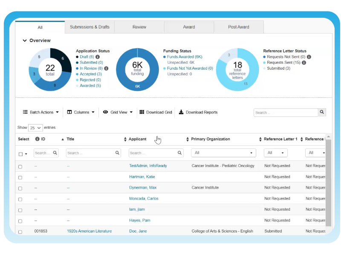This screenshot has height=255, width=341.
Task: Click the Download Reports download icon
Action: (x=181, y=112)
